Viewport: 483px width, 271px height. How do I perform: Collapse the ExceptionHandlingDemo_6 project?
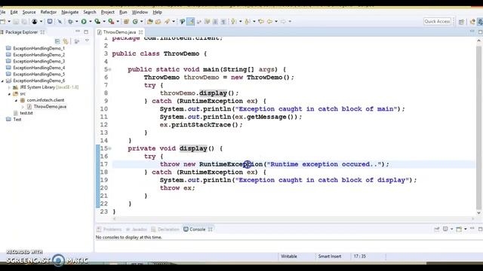tap(2, 81)
